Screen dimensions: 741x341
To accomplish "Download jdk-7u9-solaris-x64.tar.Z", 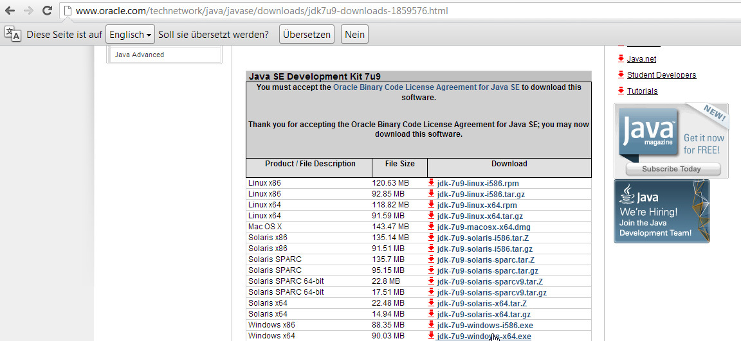I will (x=482, y=303).
